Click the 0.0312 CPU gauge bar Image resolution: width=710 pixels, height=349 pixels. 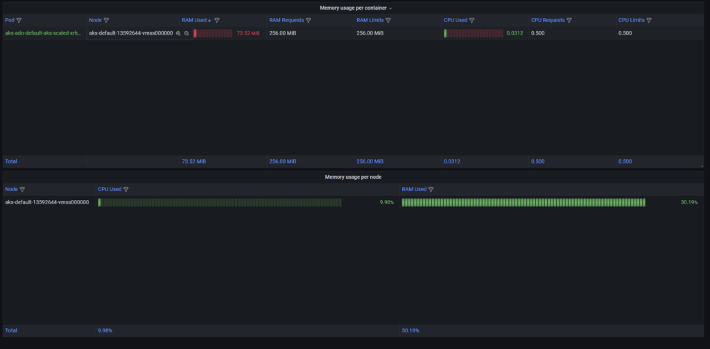pos(474,33)
